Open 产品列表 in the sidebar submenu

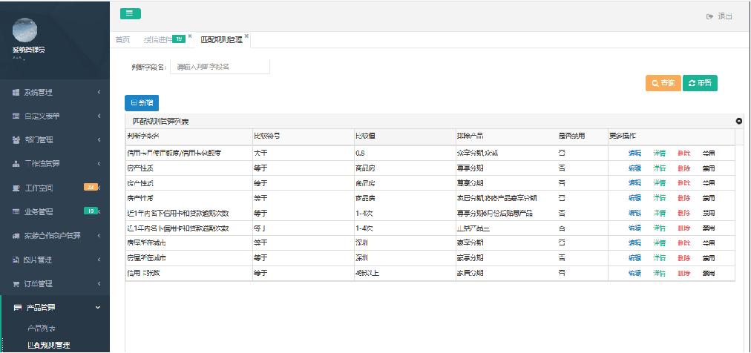[x=42, y=328]
